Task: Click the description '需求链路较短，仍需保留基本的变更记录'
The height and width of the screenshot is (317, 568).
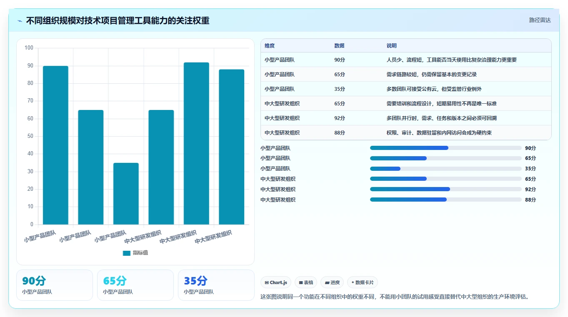Action: 432,75
